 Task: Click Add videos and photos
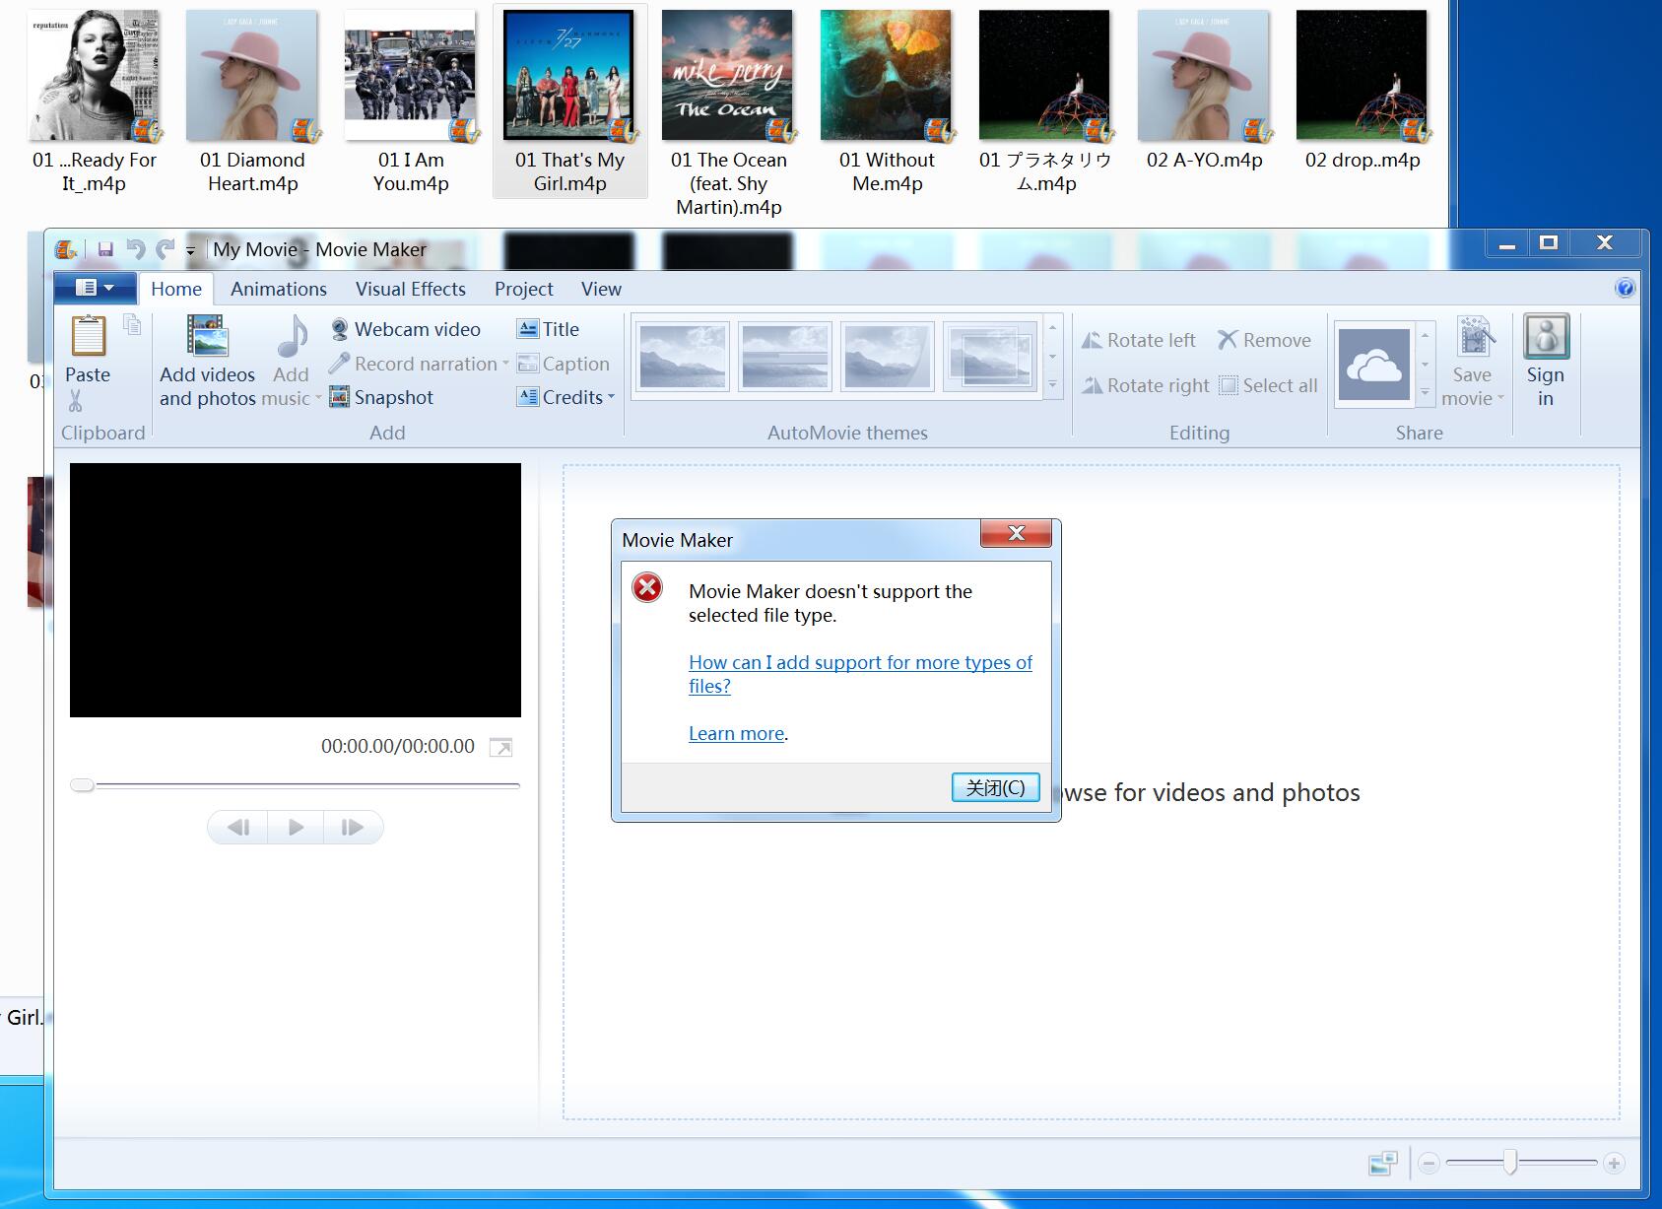pyautogui.click(x=208, y=361)
